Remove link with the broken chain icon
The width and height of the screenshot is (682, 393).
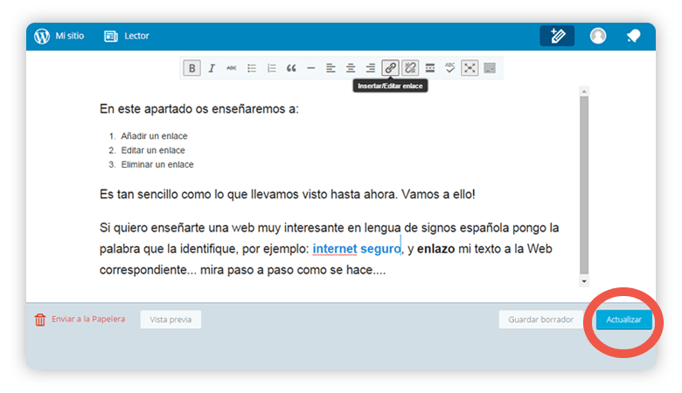tap(410, 68)
